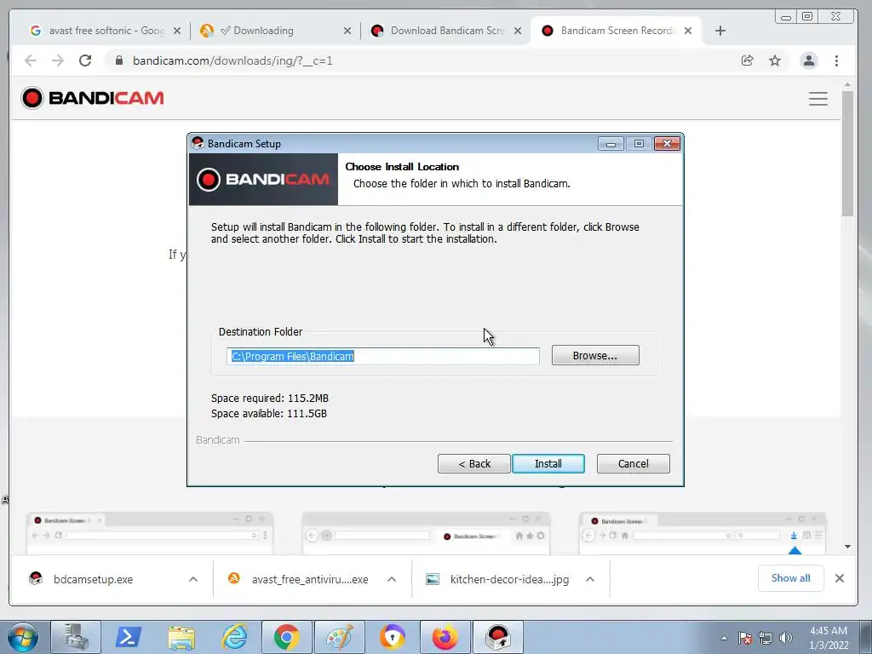Close the Downloading tab
The height and width of the screenshot is (654, 872).
point(347,31)
